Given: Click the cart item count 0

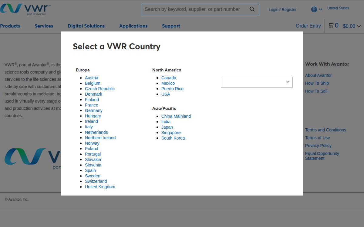Looking at the screenshot, I should (337, 26).
